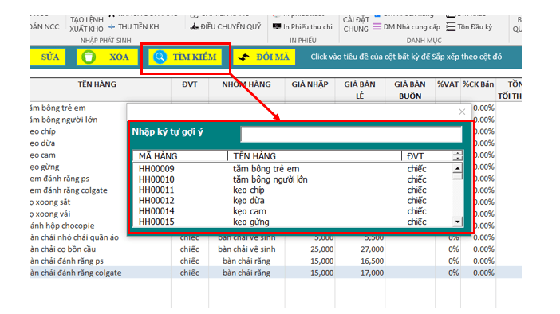Select HH00015 row in search list

[x=293, y=222]
